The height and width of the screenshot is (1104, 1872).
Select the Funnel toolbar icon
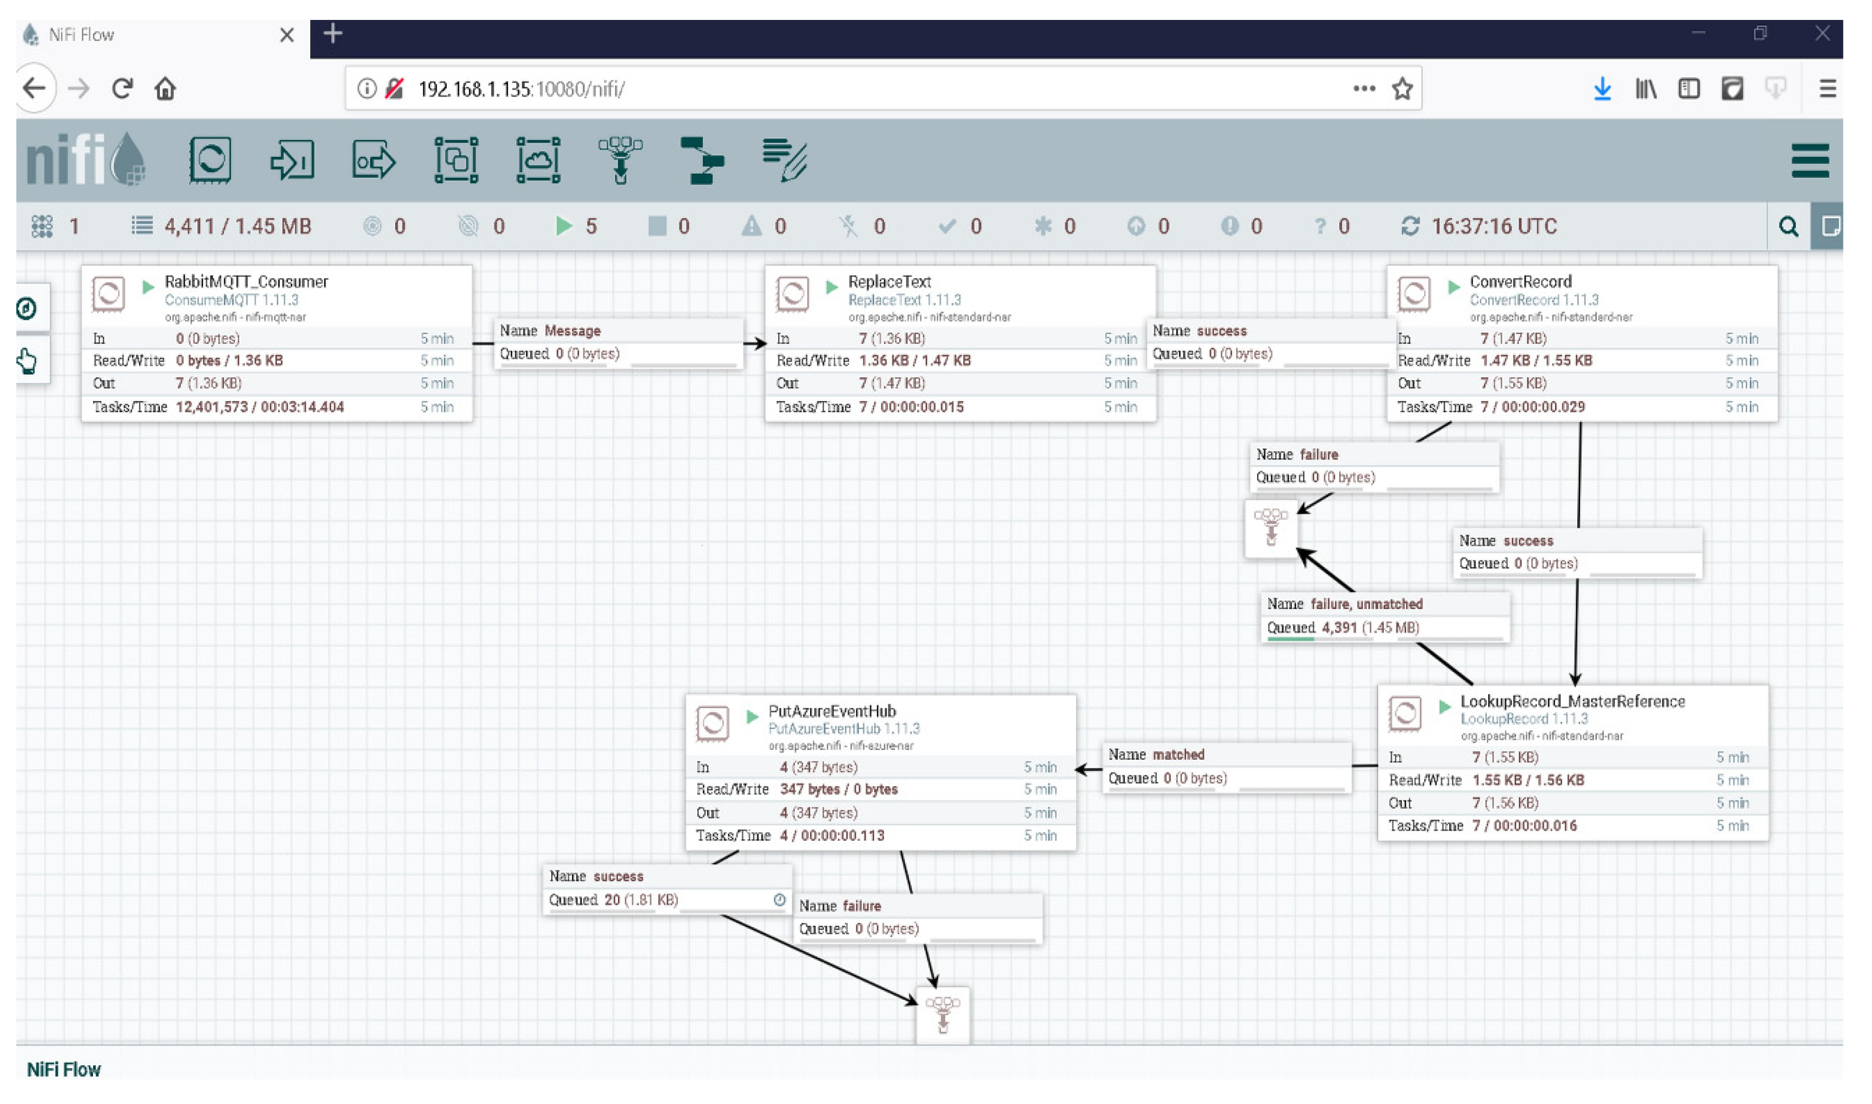tap(621, 160)
